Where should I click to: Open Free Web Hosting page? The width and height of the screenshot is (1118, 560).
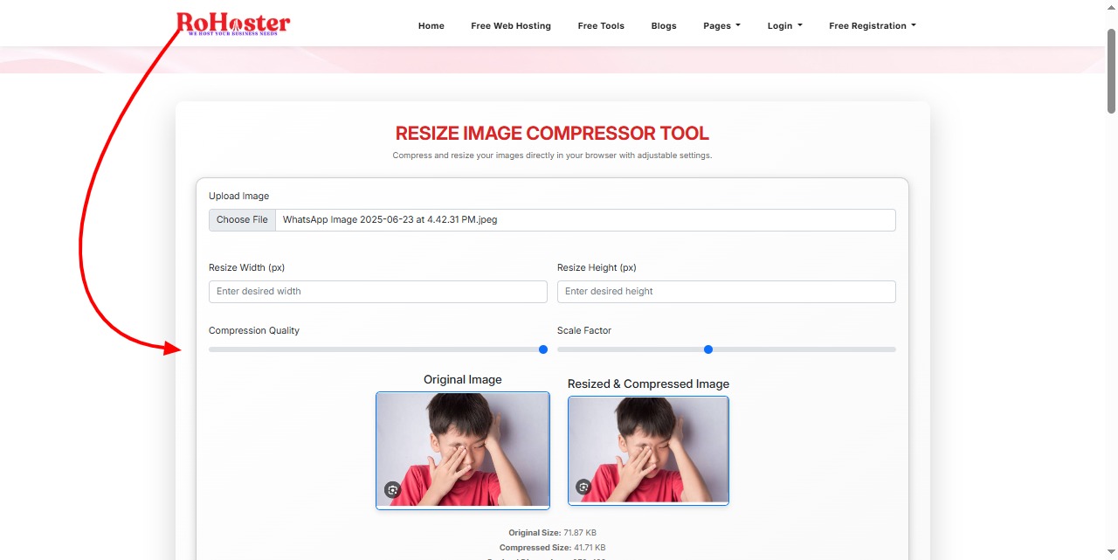(511, 26)
